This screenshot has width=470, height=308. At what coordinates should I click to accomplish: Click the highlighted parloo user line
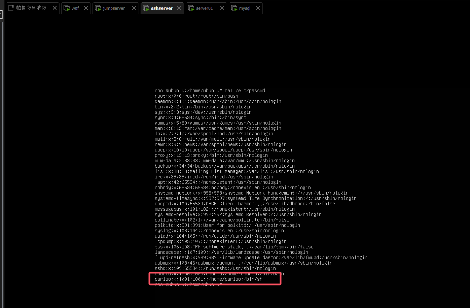pyautogui.click(x=208, y=279)
